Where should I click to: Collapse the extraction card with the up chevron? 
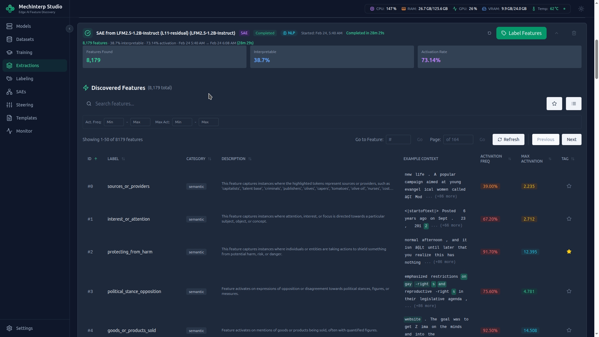pos(557,33)
